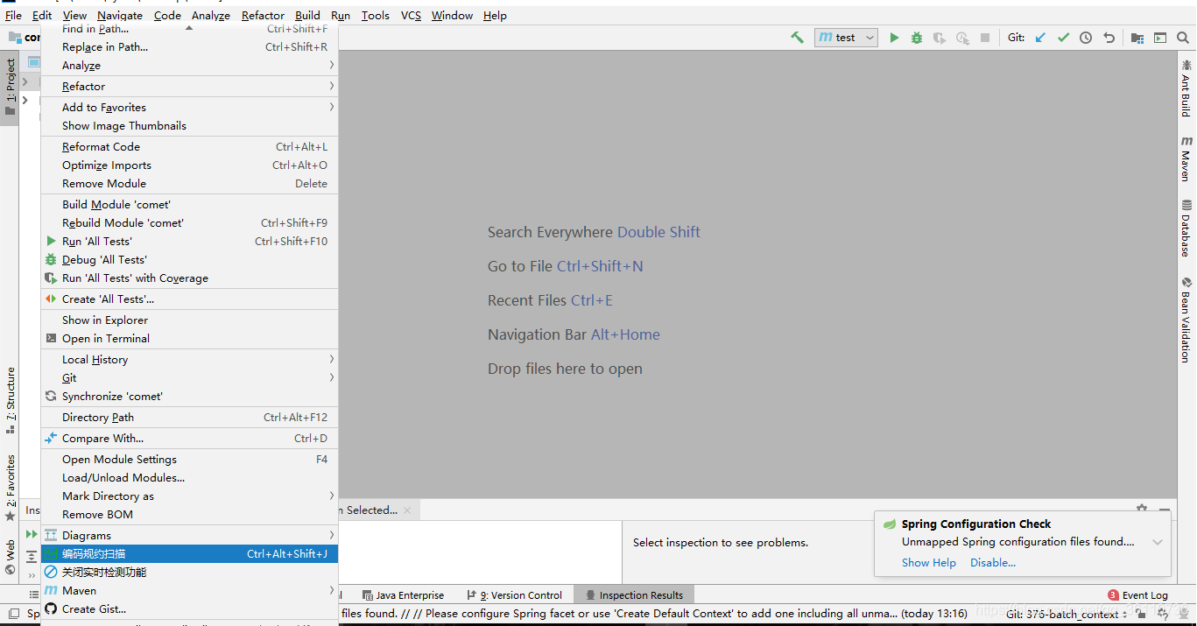
Task: Run the 'test' configuration with green play icon
Action: coord(894,37)
